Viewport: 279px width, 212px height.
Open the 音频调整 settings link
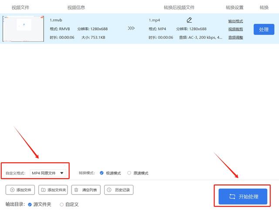tap(235, 38)
